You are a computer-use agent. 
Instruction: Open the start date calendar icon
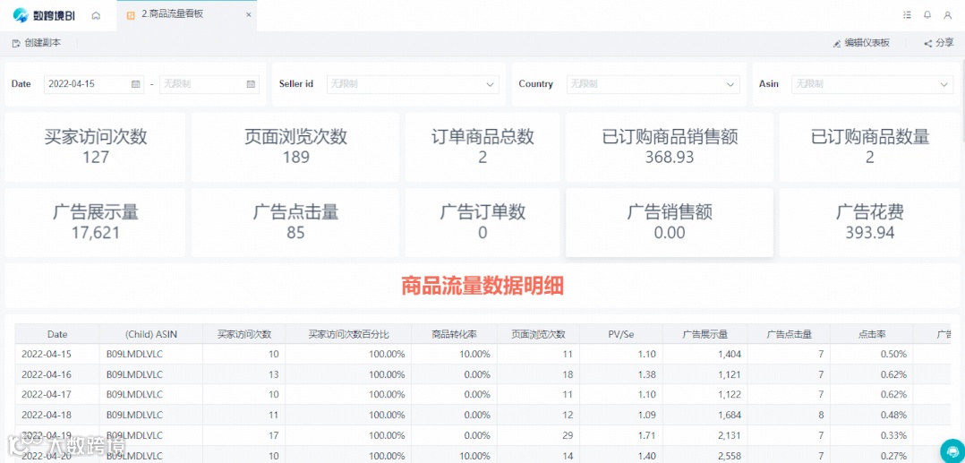[x=135, y=84]
